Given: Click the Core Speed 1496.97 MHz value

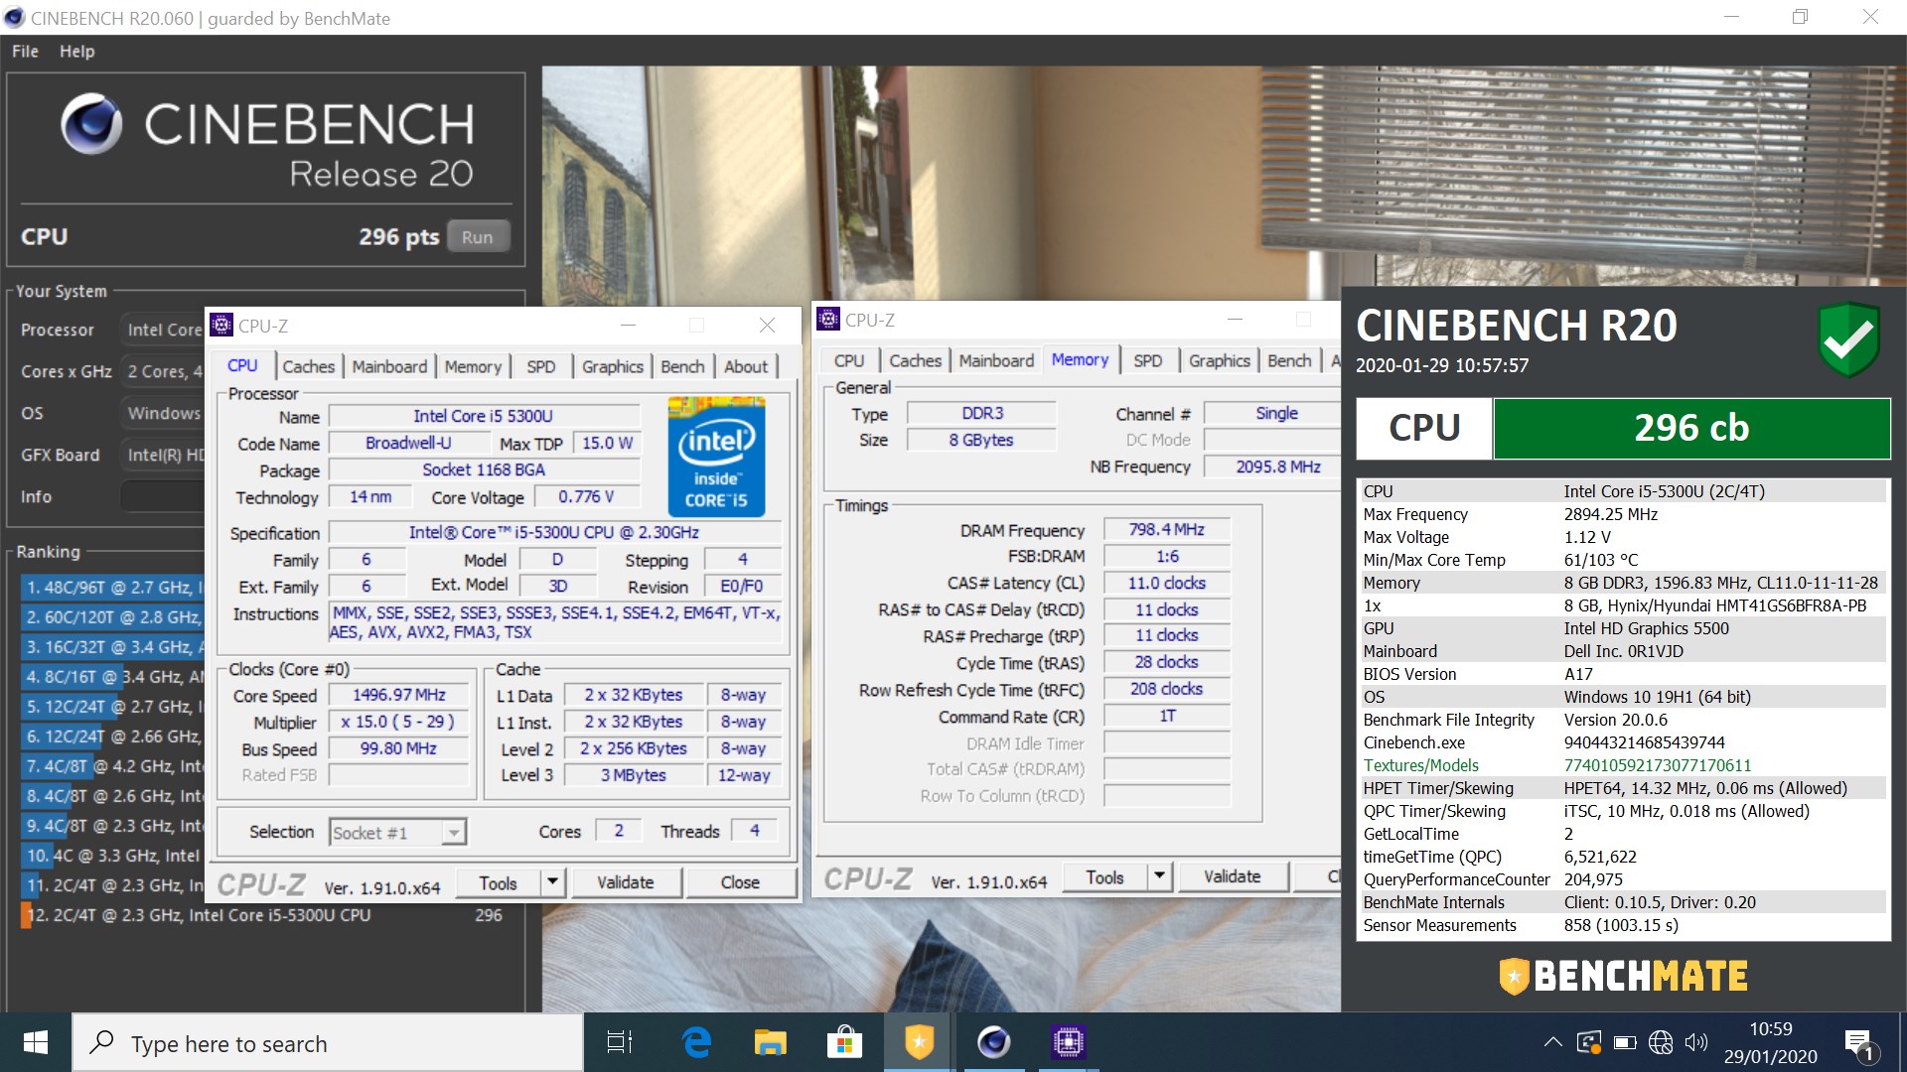Looking at the screenshot, I should [x=399, y=695].
